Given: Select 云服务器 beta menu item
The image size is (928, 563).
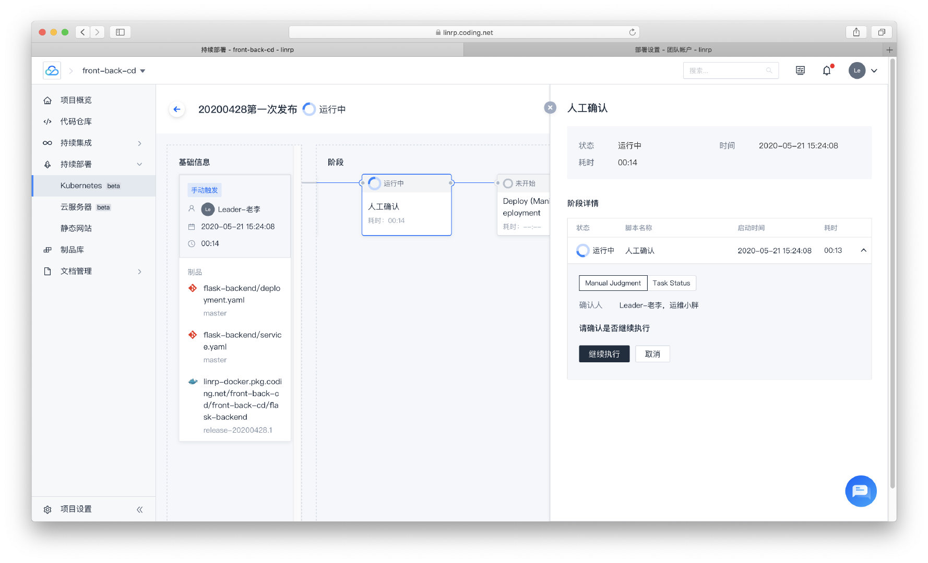Looking at the screenshot, I should 94,207.
